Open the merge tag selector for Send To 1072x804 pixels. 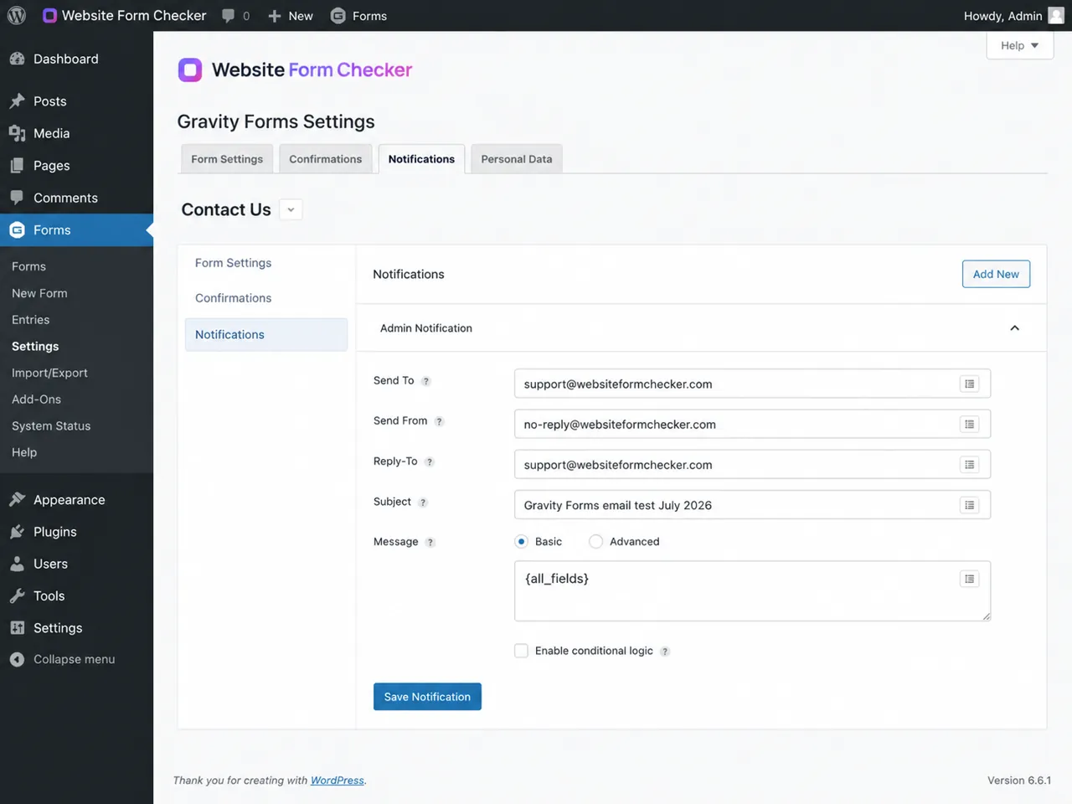coord(969,384)
